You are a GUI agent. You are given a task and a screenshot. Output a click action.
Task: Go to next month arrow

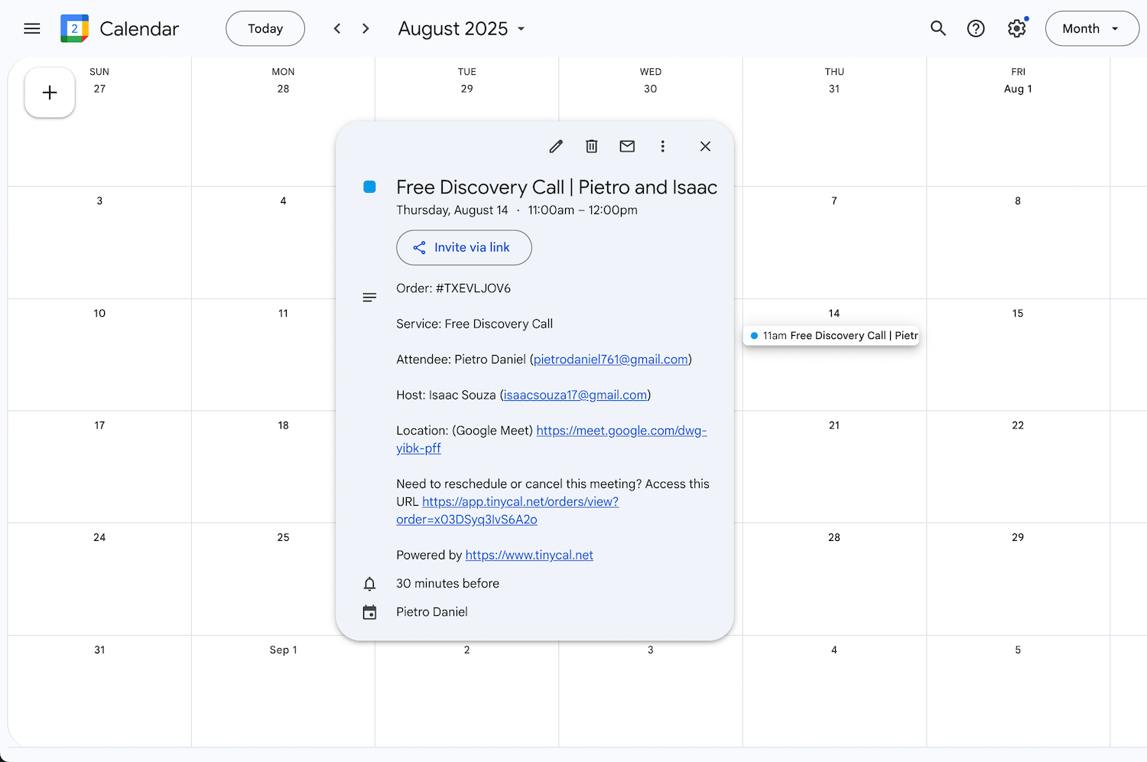(x=366, y=29)
